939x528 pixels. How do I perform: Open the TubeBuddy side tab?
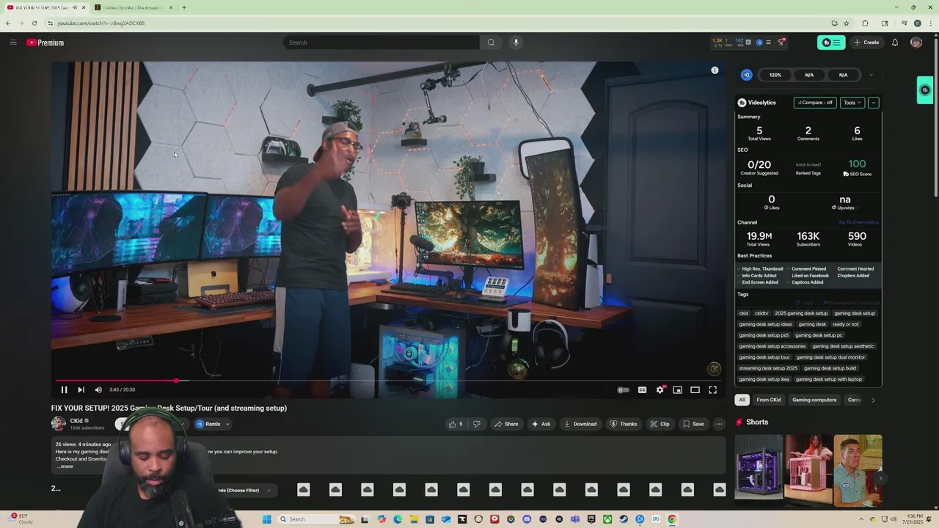tap(925, 90)
